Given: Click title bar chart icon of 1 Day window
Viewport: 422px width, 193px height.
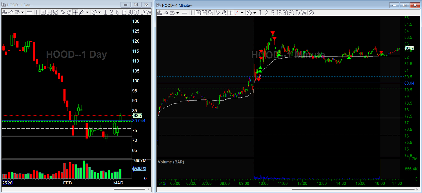Looking at the screenshot, I should (x=4, y=5).
